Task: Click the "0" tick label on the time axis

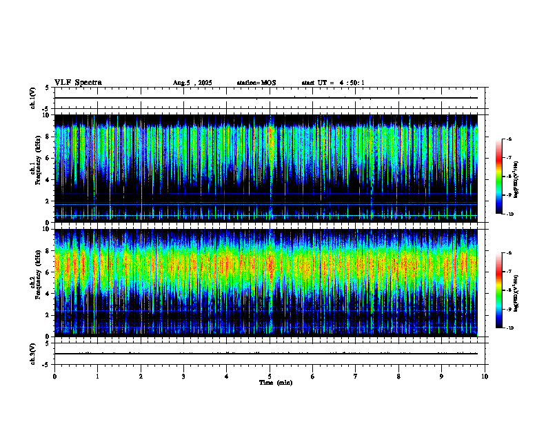Action: (x=54, y=376)
